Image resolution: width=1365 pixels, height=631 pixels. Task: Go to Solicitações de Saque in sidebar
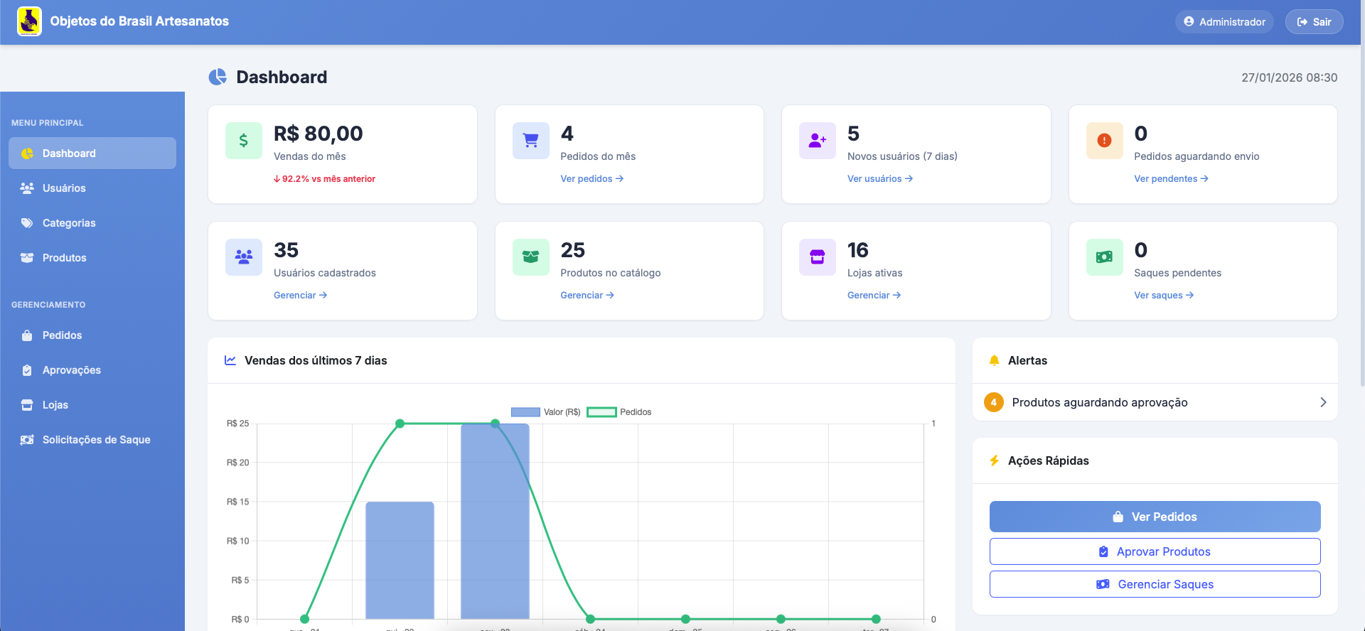(96, 440)
